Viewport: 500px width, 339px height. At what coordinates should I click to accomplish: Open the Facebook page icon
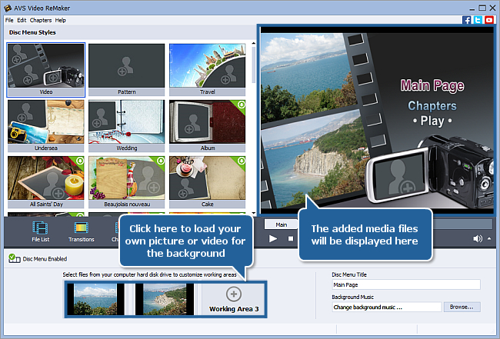click(466, 20)
